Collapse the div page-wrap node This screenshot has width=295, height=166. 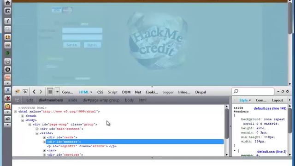click(29, 125)
